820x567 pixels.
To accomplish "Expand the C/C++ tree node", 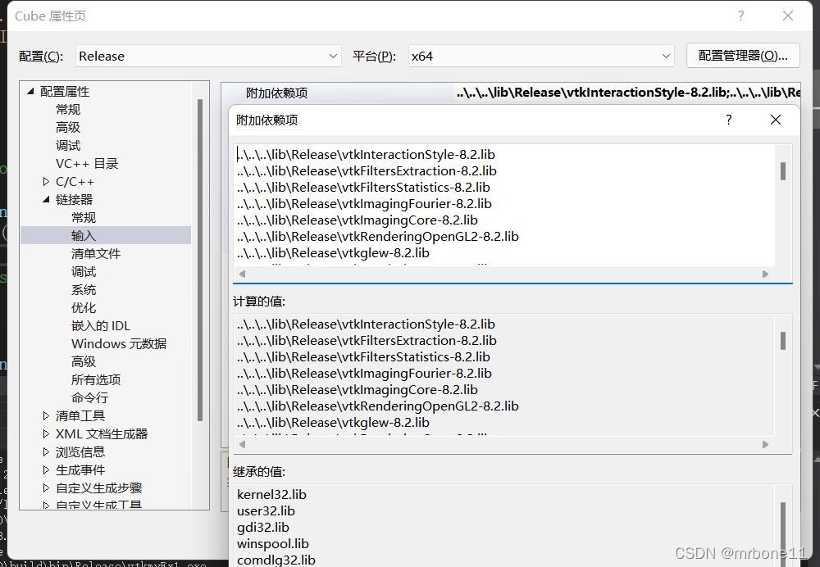I will point(46,182).
